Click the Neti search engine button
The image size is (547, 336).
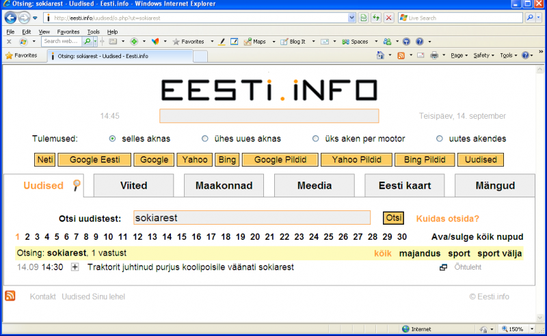tap(45, 160)
